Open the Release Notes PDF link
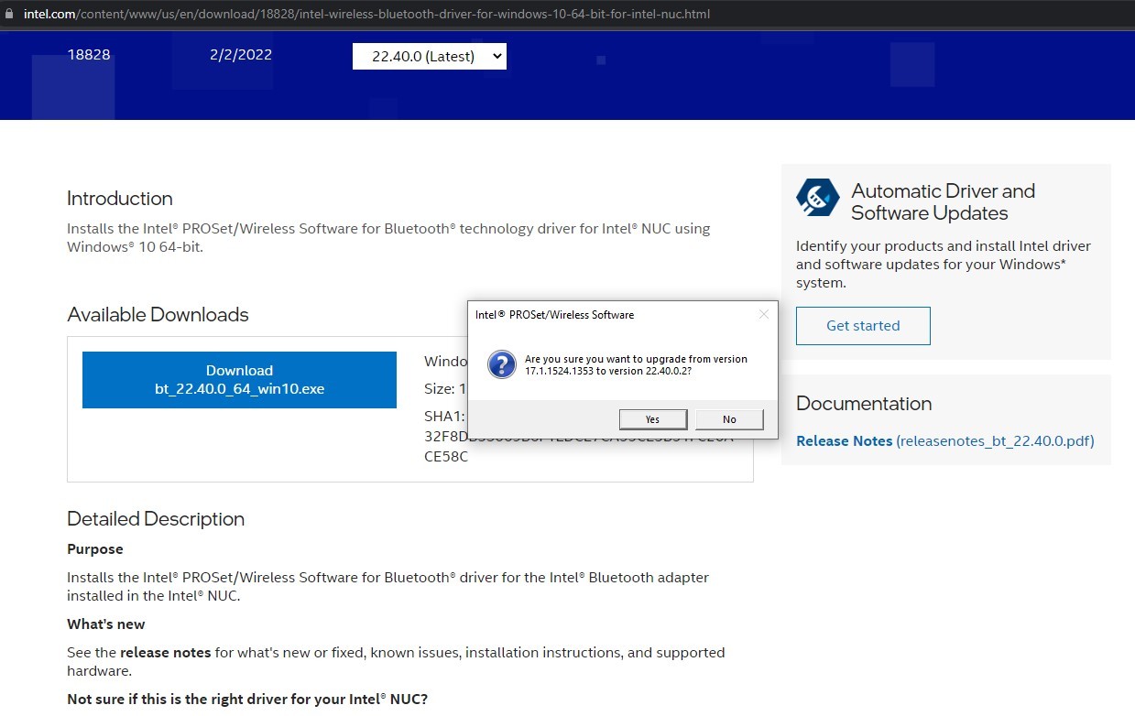Image resolution: width=1135 pixels, height=716 pixels. pyautogui.click(x=944, y=441)
